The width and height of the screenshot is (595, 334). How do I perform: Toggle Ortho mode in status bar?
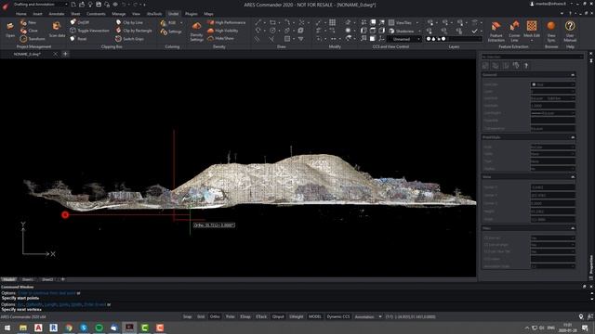point(215,316)
